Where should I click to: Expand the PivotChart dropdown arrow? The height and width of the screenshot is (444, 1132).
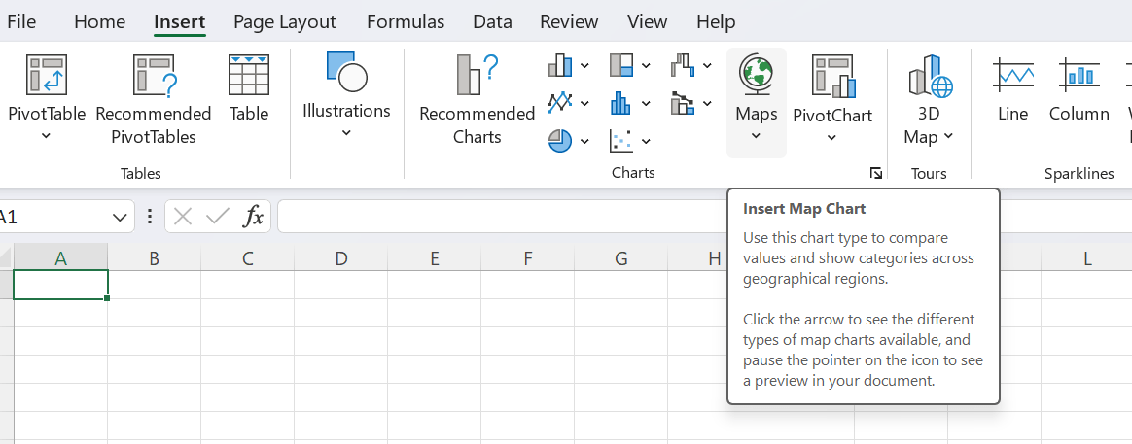pos(832,137)
